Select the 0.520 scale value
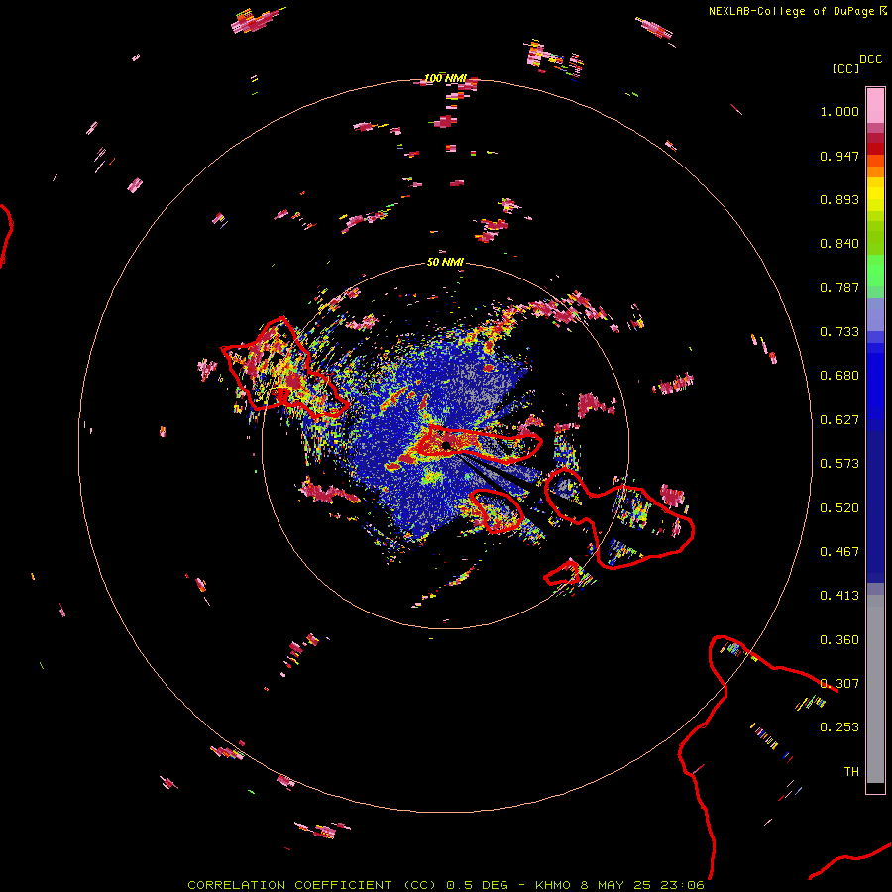The height and width of the screenshot is (892, 892). click(839, 508)
